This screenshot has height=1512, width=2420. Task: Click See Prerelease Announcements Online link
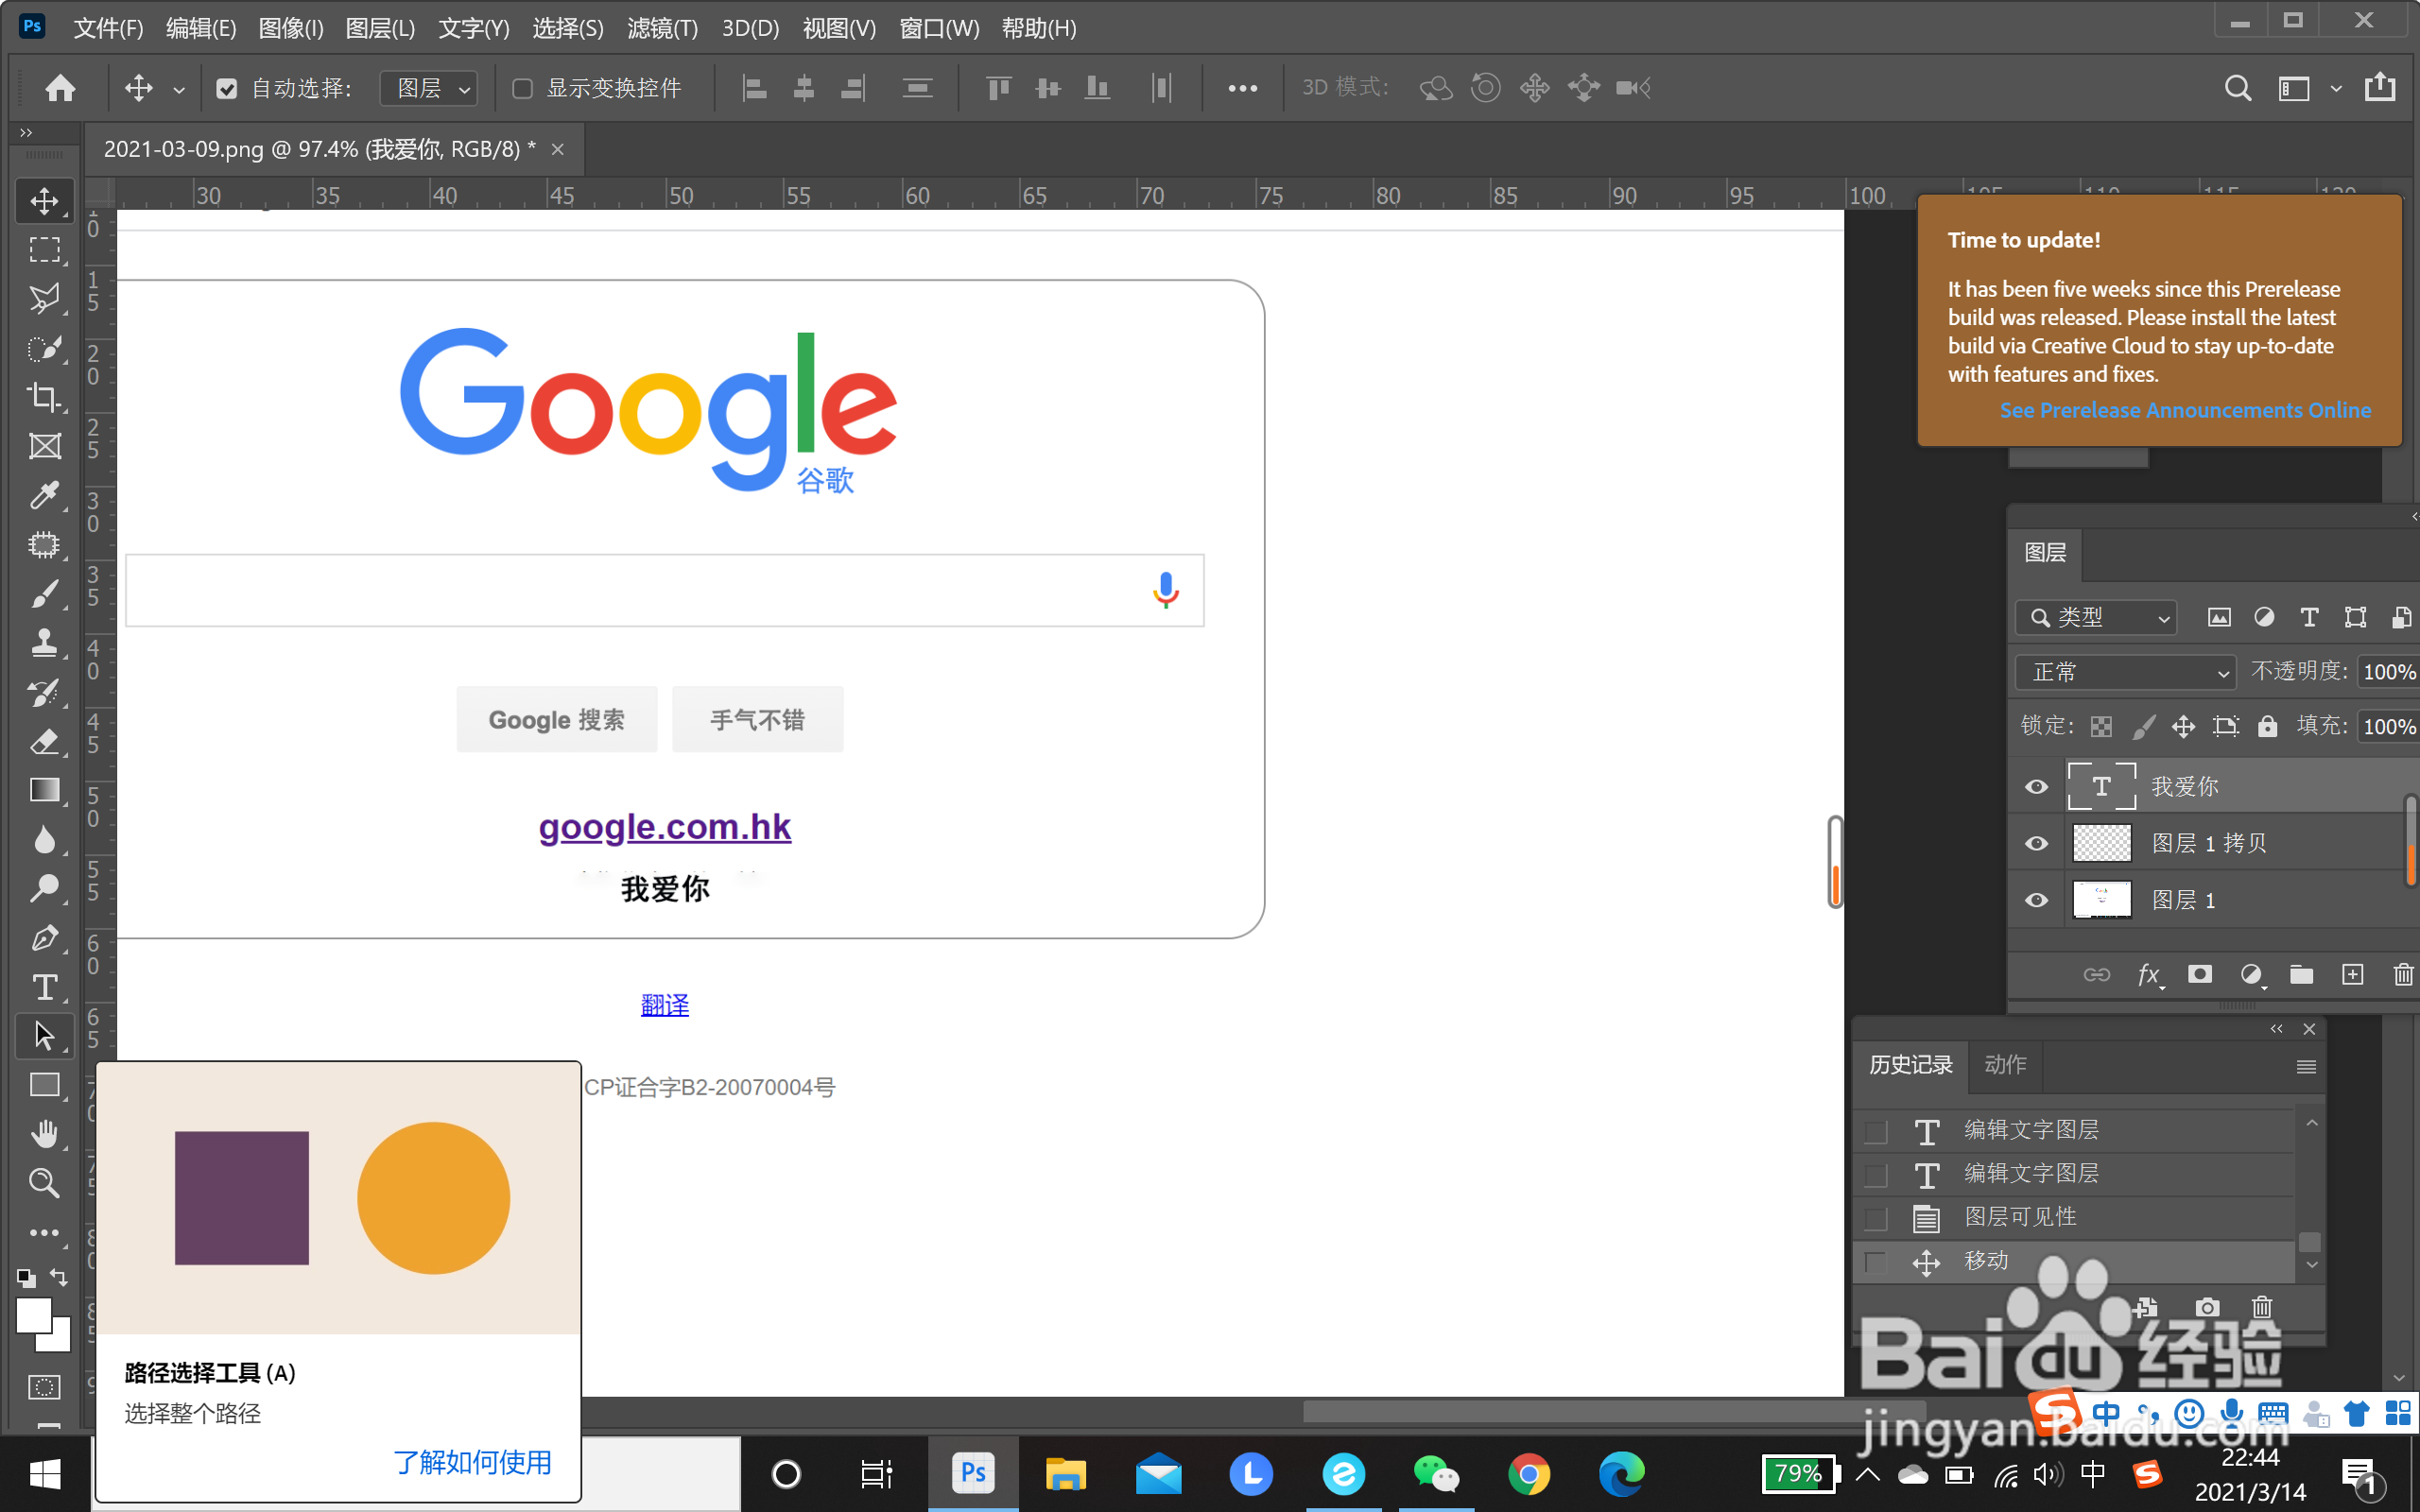[2185, 410]
